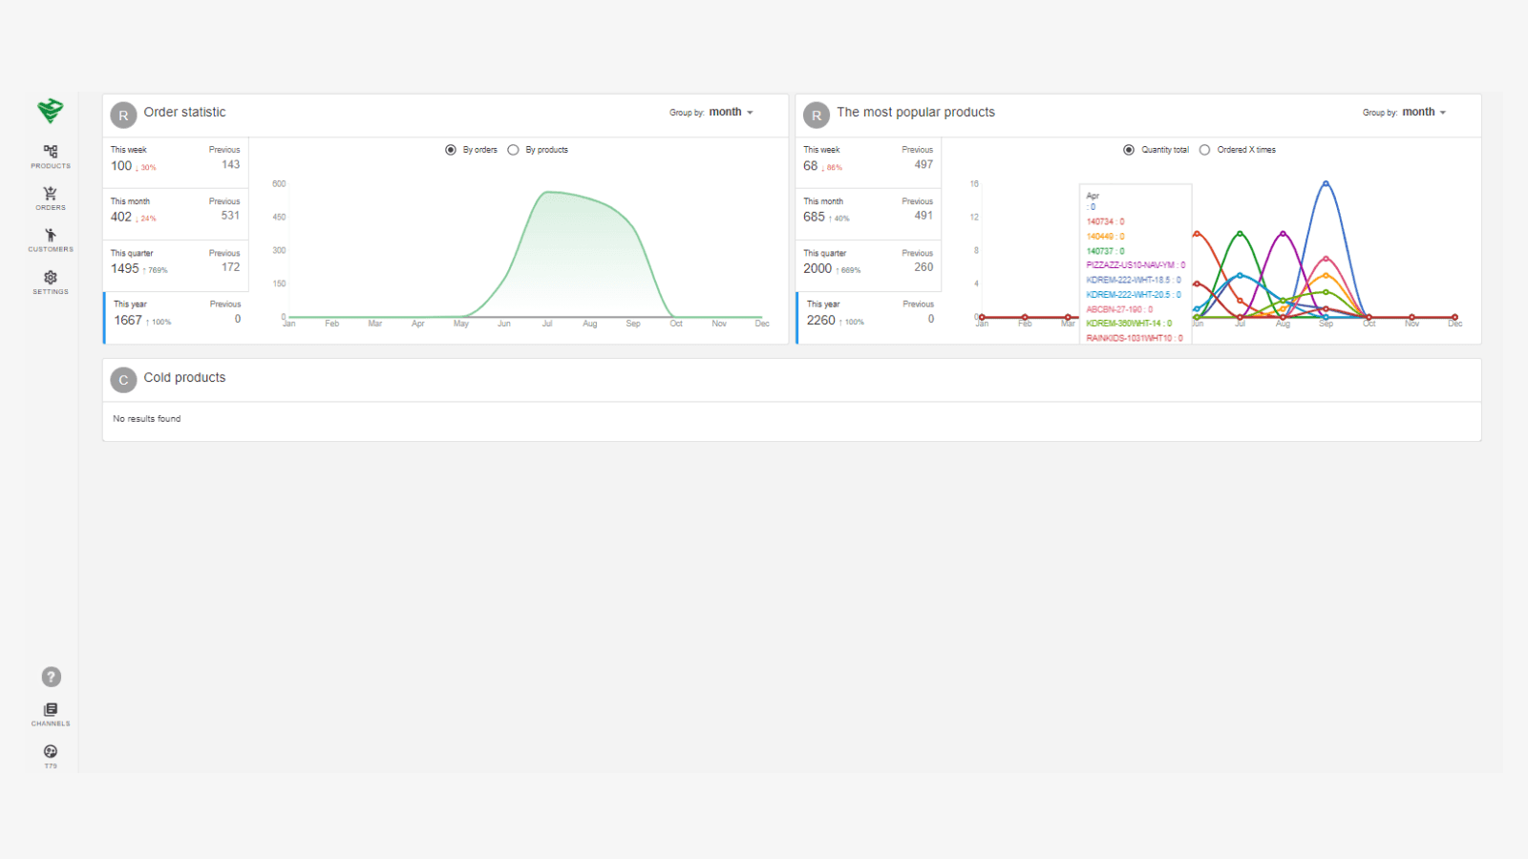
Task: Open the Orders cart icon
Action: 51,195
